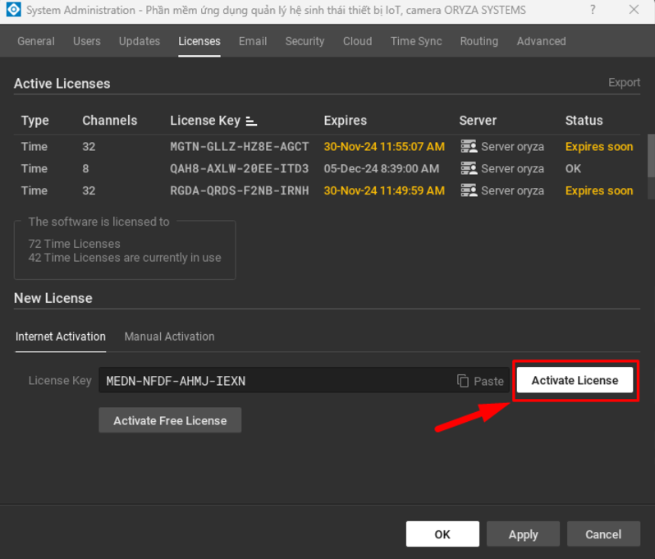Click expiry 05-Dec-24 8:39:00 AM
This screenshot has height=559, width=655.
[x=382, y=169]
